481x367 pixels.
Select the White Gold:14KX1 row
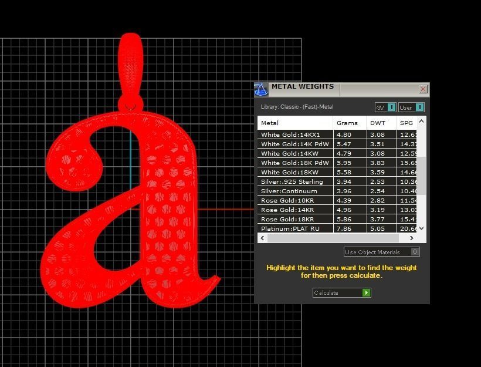[x=337, y=134]
